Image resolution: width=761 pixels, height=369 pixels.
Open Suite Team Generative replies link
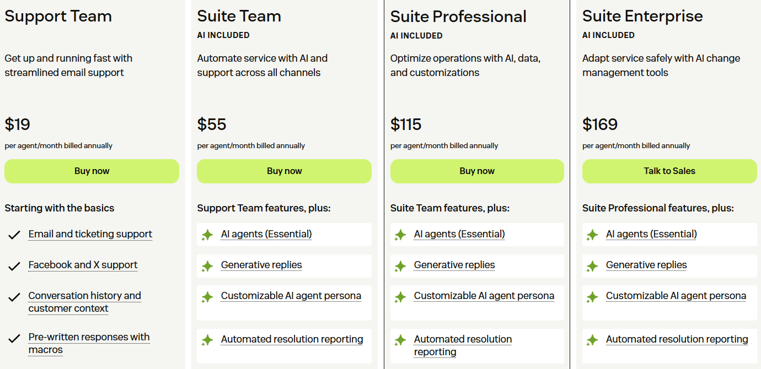pyautogui.click(x=261, y=265)
